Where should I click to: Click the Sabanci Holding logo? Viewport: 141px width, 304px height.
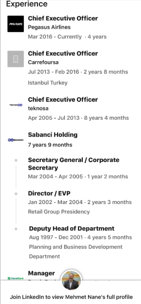[16, 140]
